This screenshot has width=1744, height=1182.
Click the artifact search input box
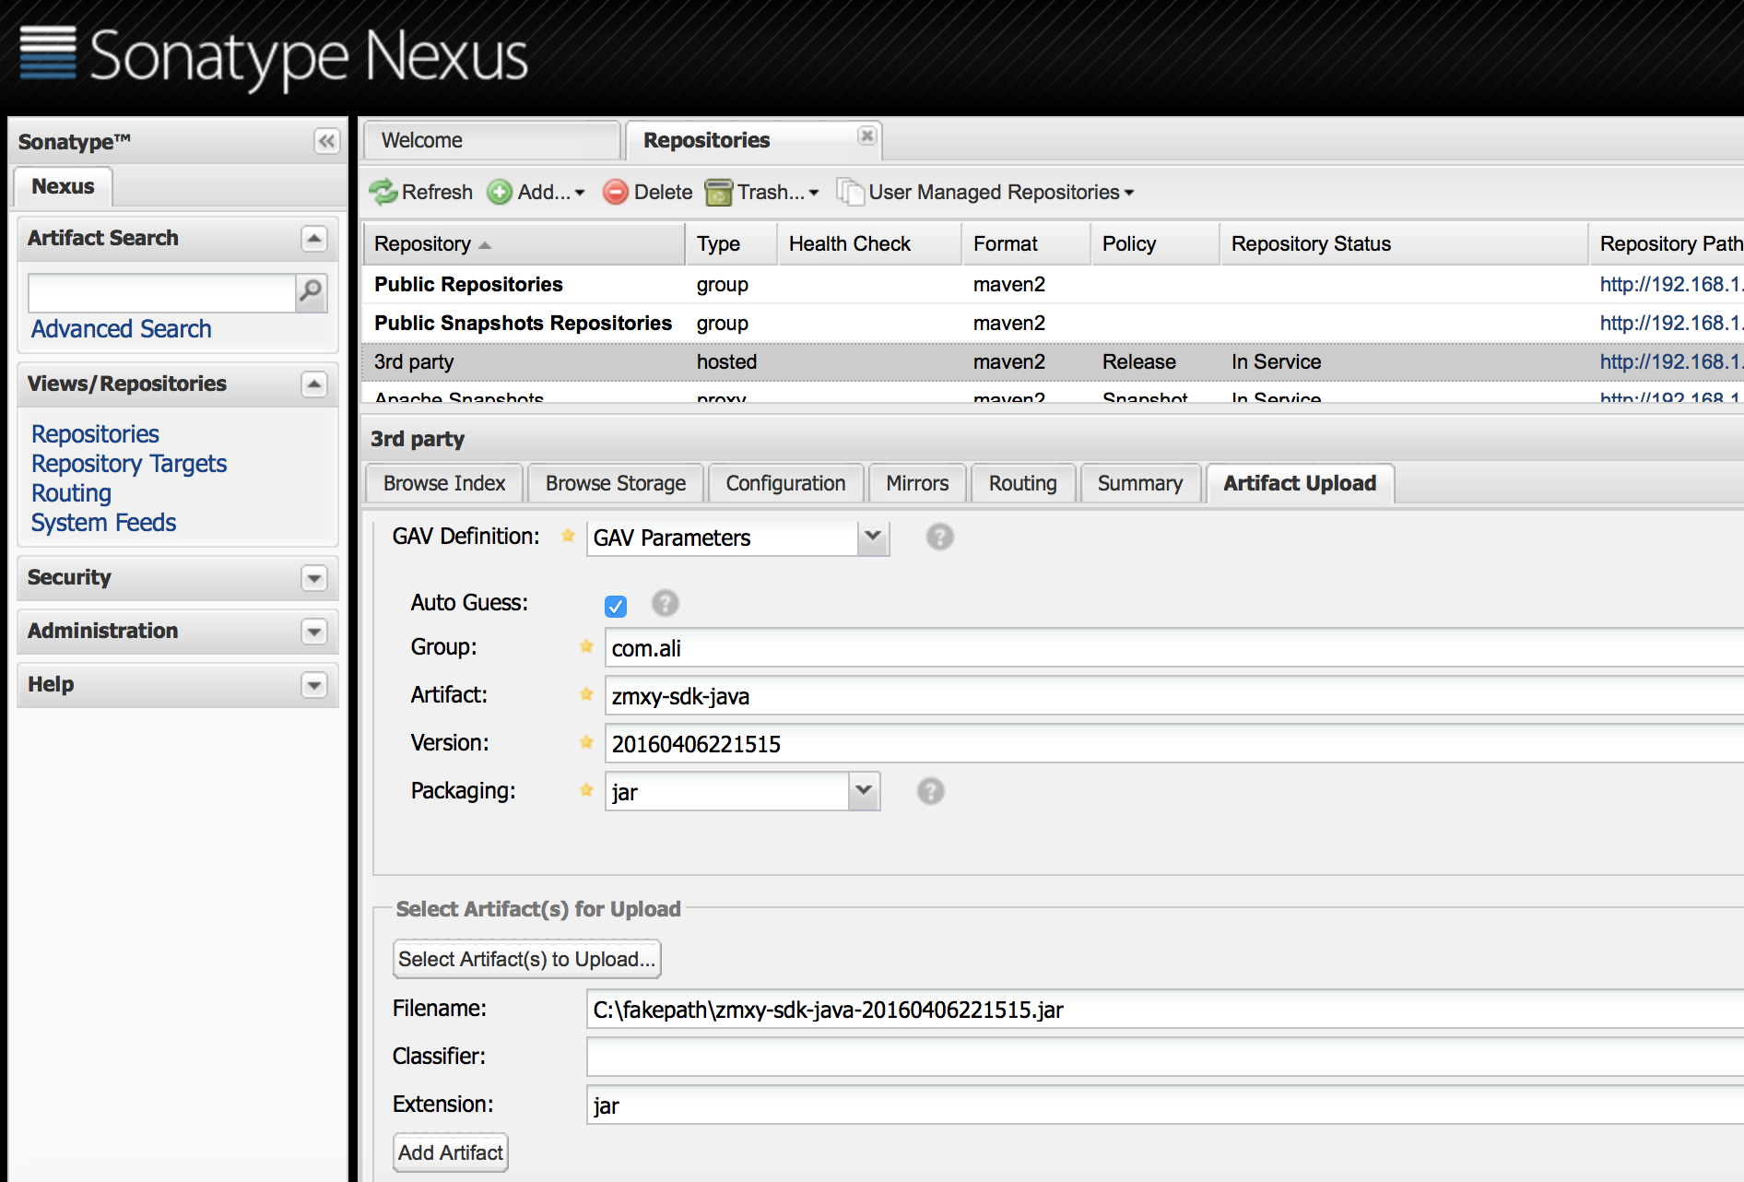click(162, 293)
